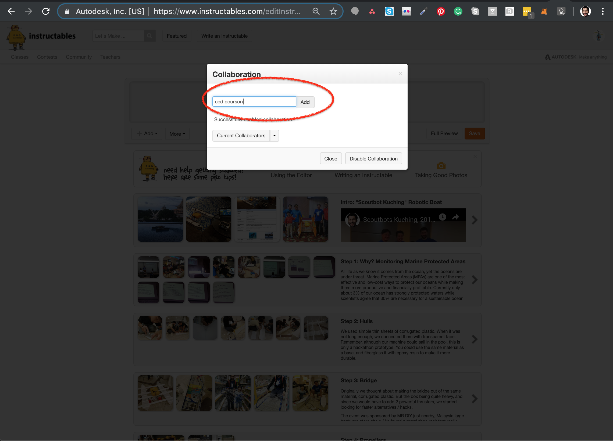Click the Featured nav button
This screenshot has height=441, width=613.
177,36
